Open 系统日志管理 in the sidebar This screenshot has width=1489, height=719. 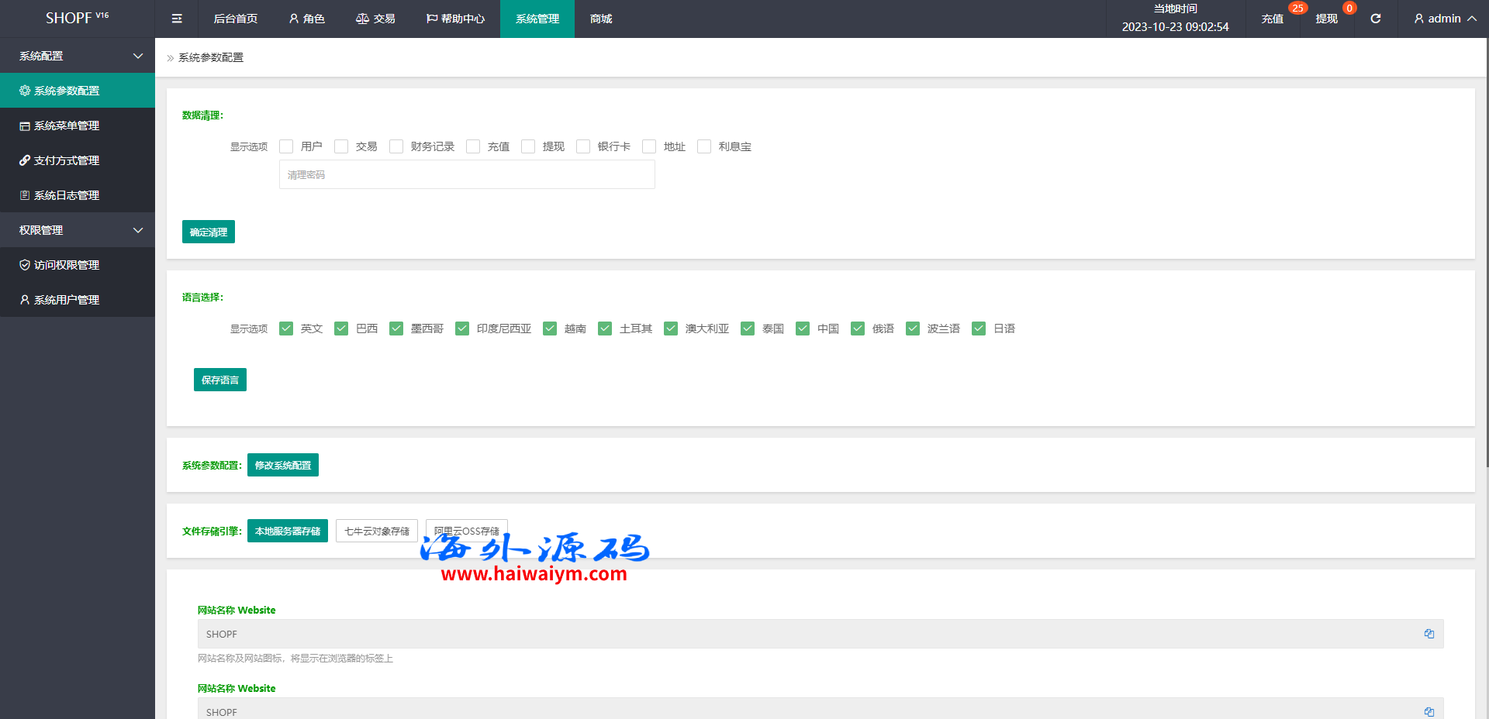(x=66, y=195)
